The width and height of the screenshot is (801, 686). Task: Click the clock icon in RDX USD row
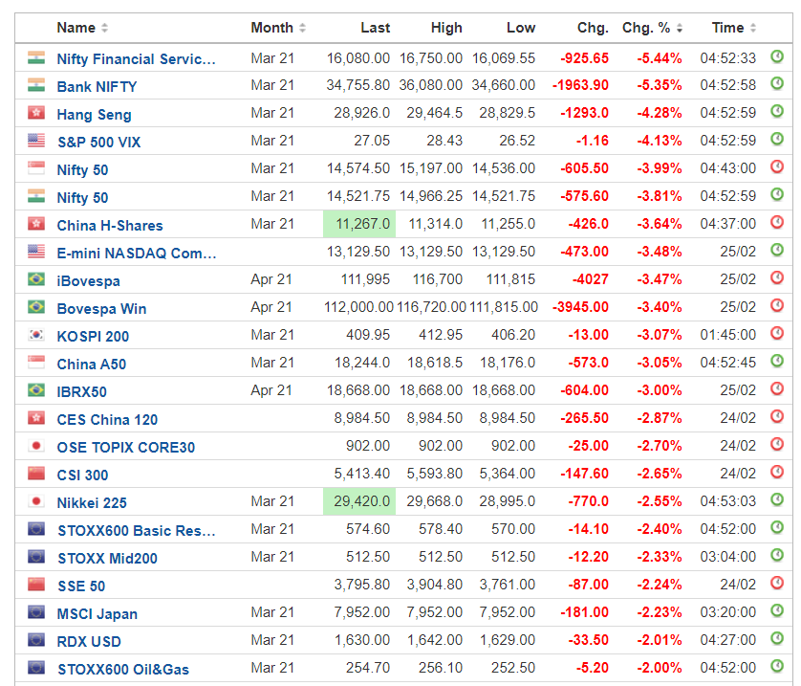[776, 638]
